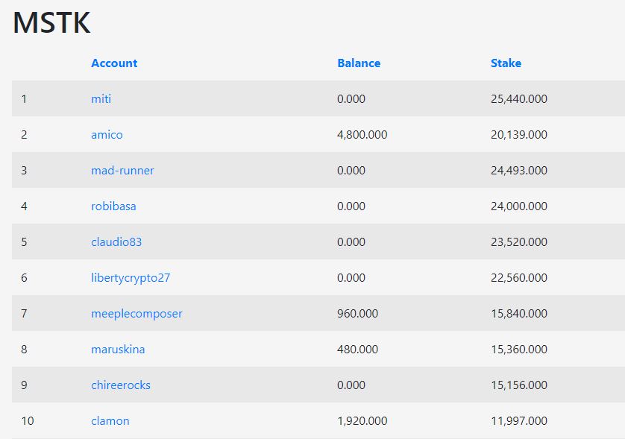Image resolution: width=625 pixels, height=439 pixels.
Task: Click rank number 10 in table
Action: pos(27,421)
